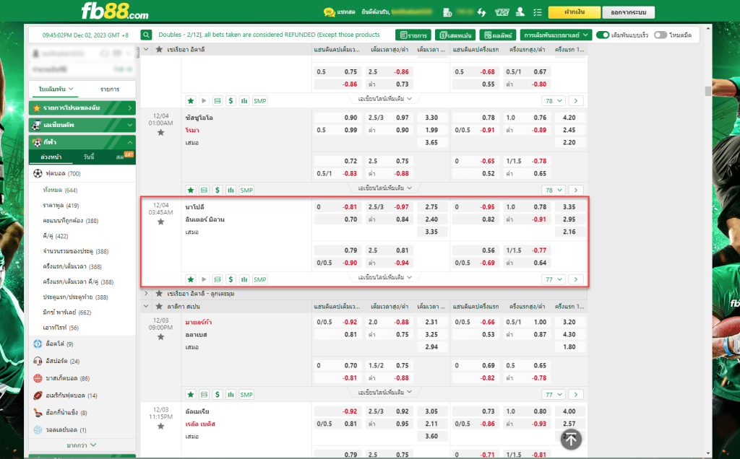Click the SMP button in the Napoli match row
Image resolution: width=740 pixels, height=459 pixels.
(259, 279)
